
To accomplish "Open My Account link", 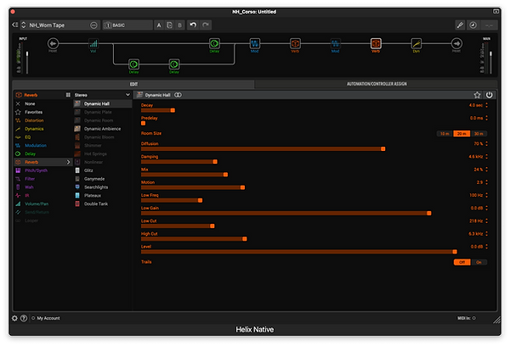I will tap(48, 318).
